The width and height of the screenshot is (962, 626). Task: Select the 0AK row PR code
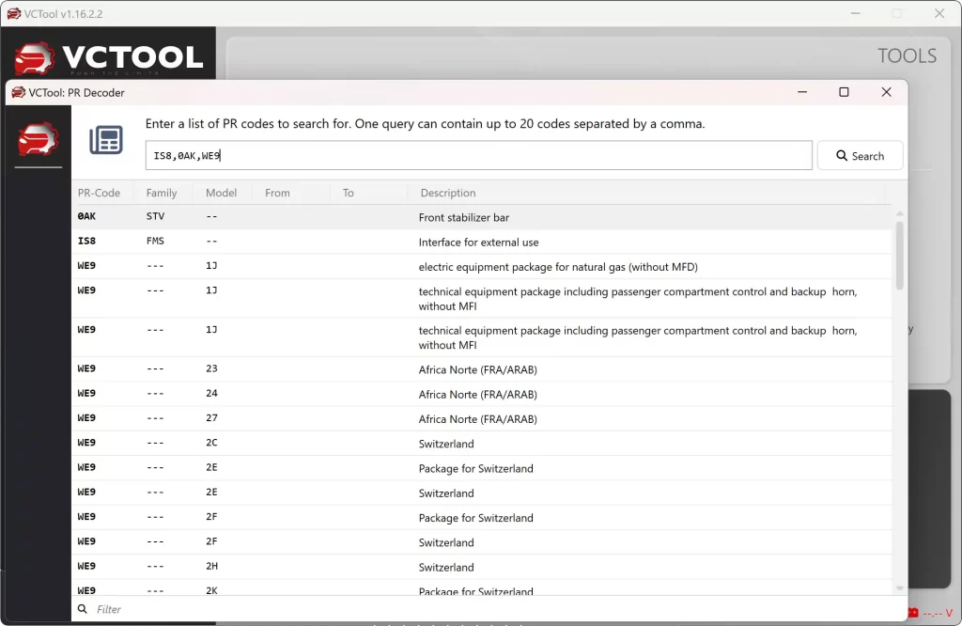point(86,216)
